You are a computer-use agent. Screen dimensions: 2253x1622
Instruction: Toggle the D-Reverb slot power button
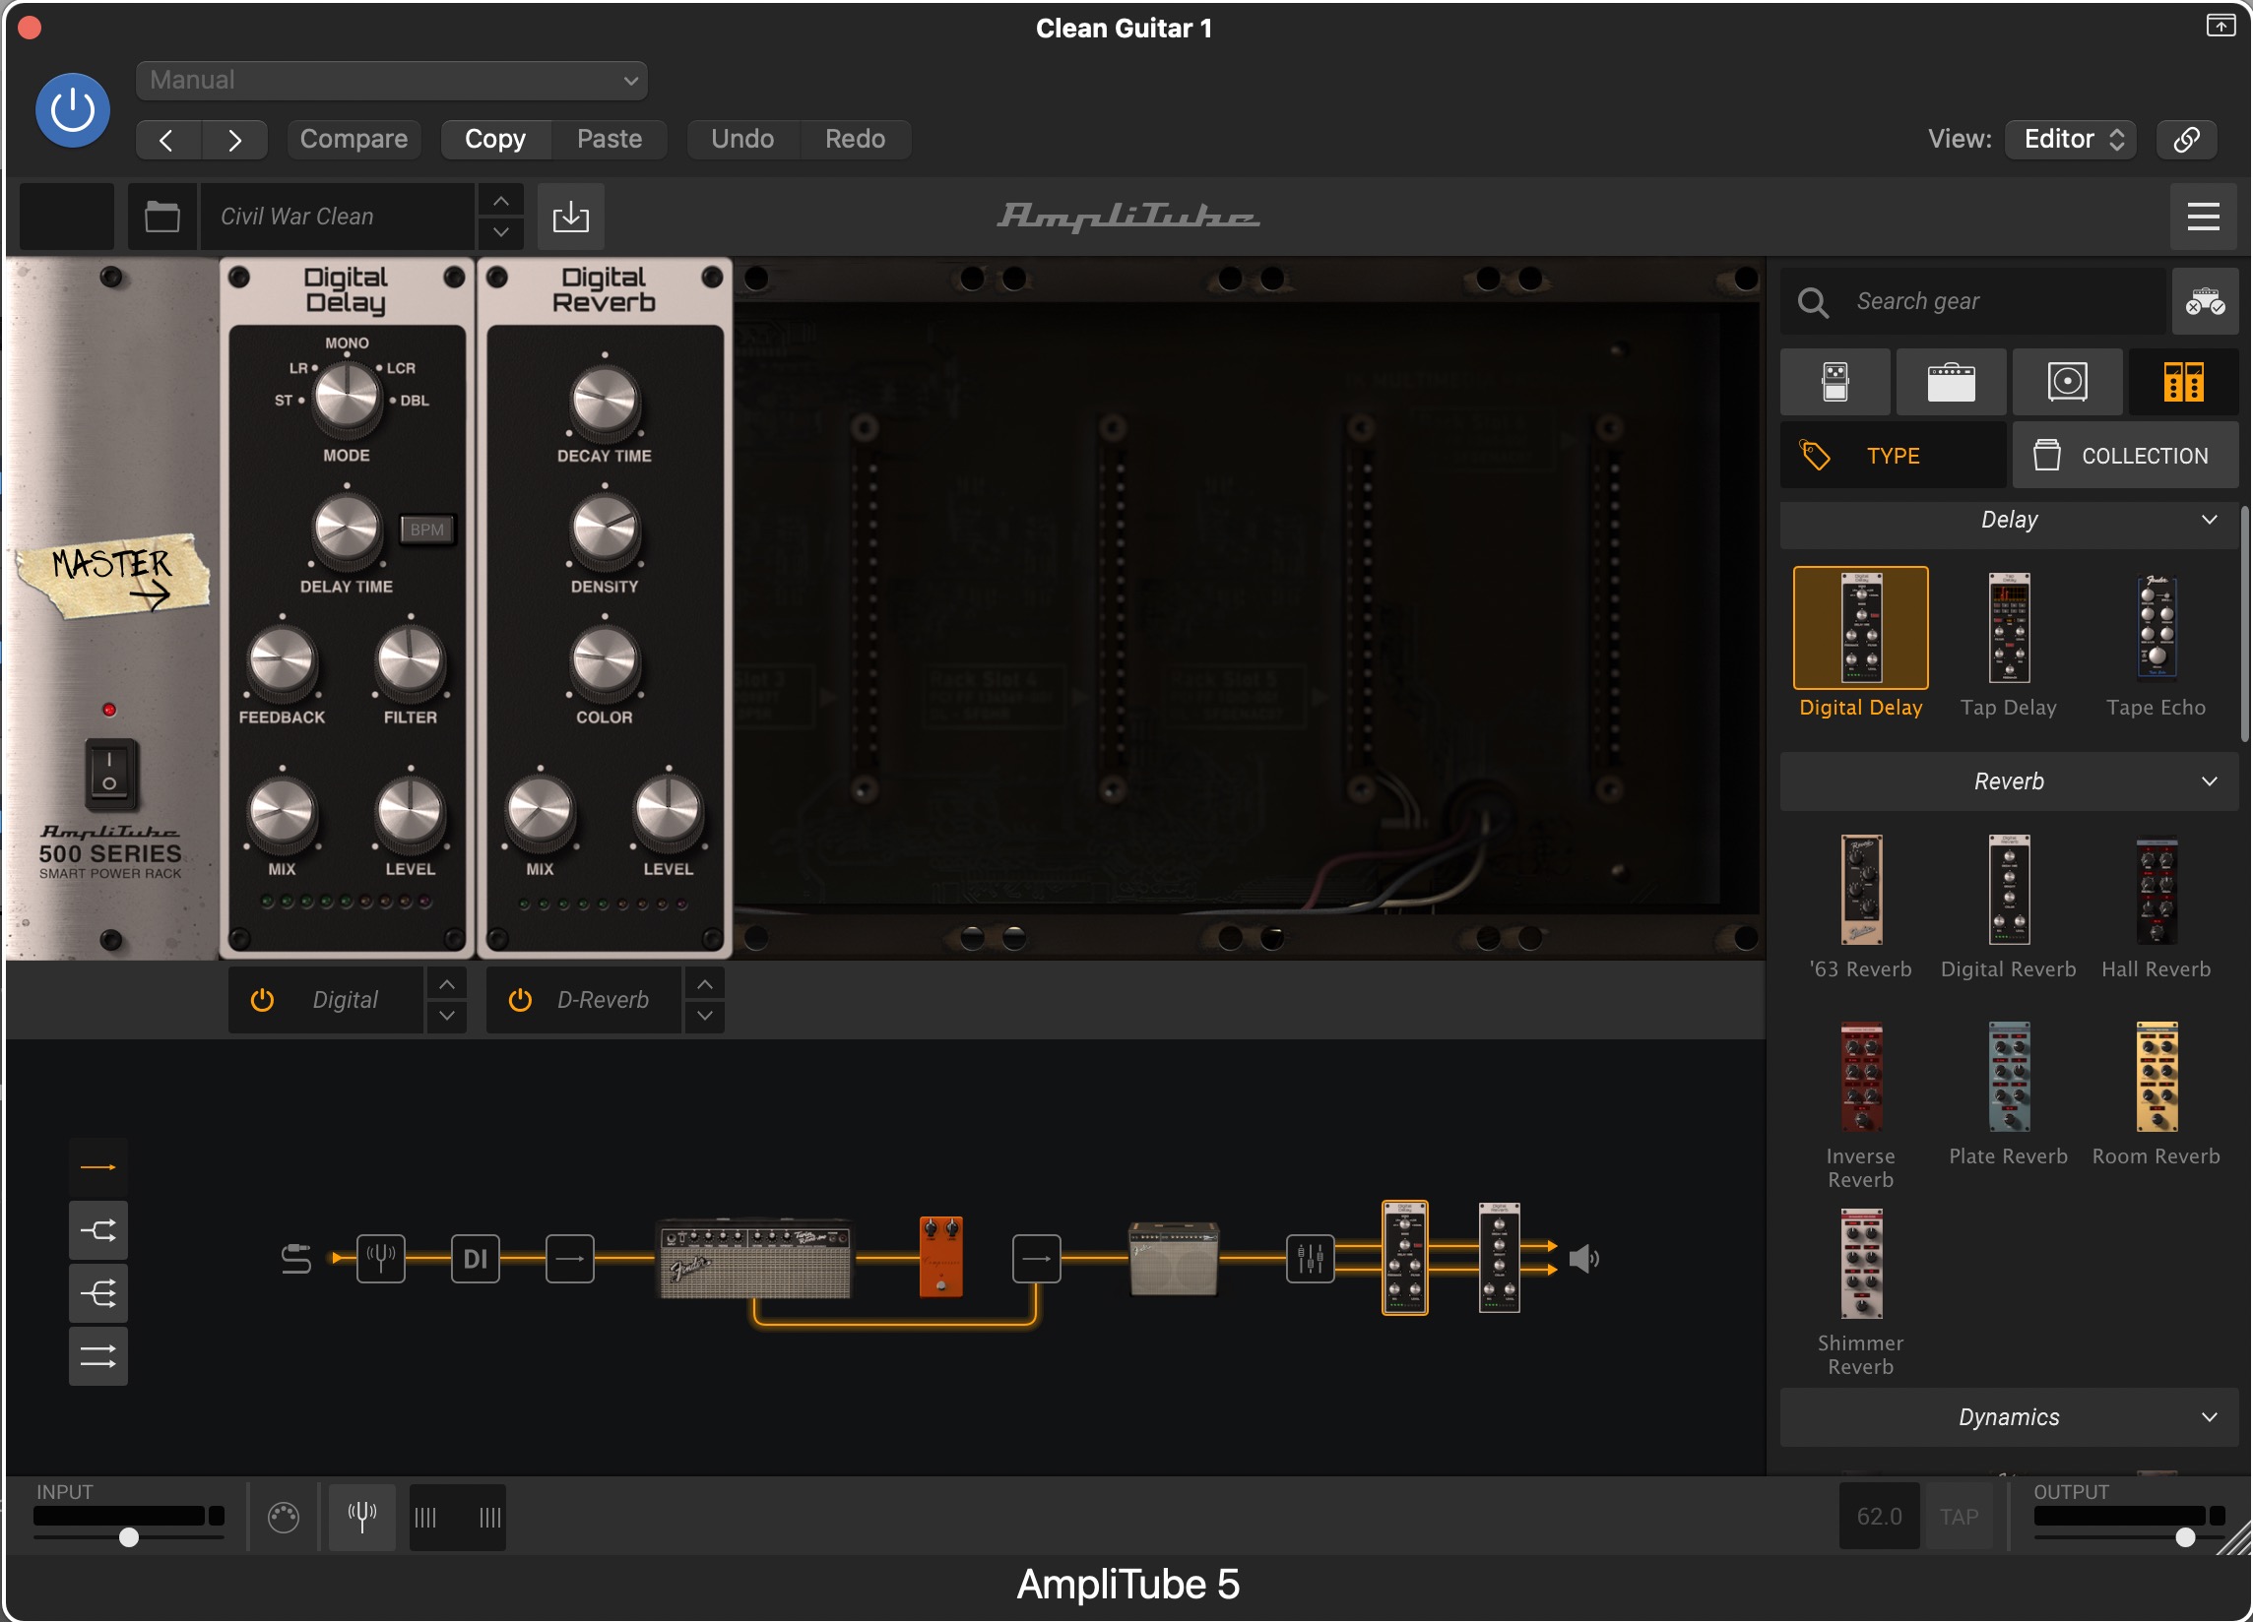click(x=520, y=1001)
